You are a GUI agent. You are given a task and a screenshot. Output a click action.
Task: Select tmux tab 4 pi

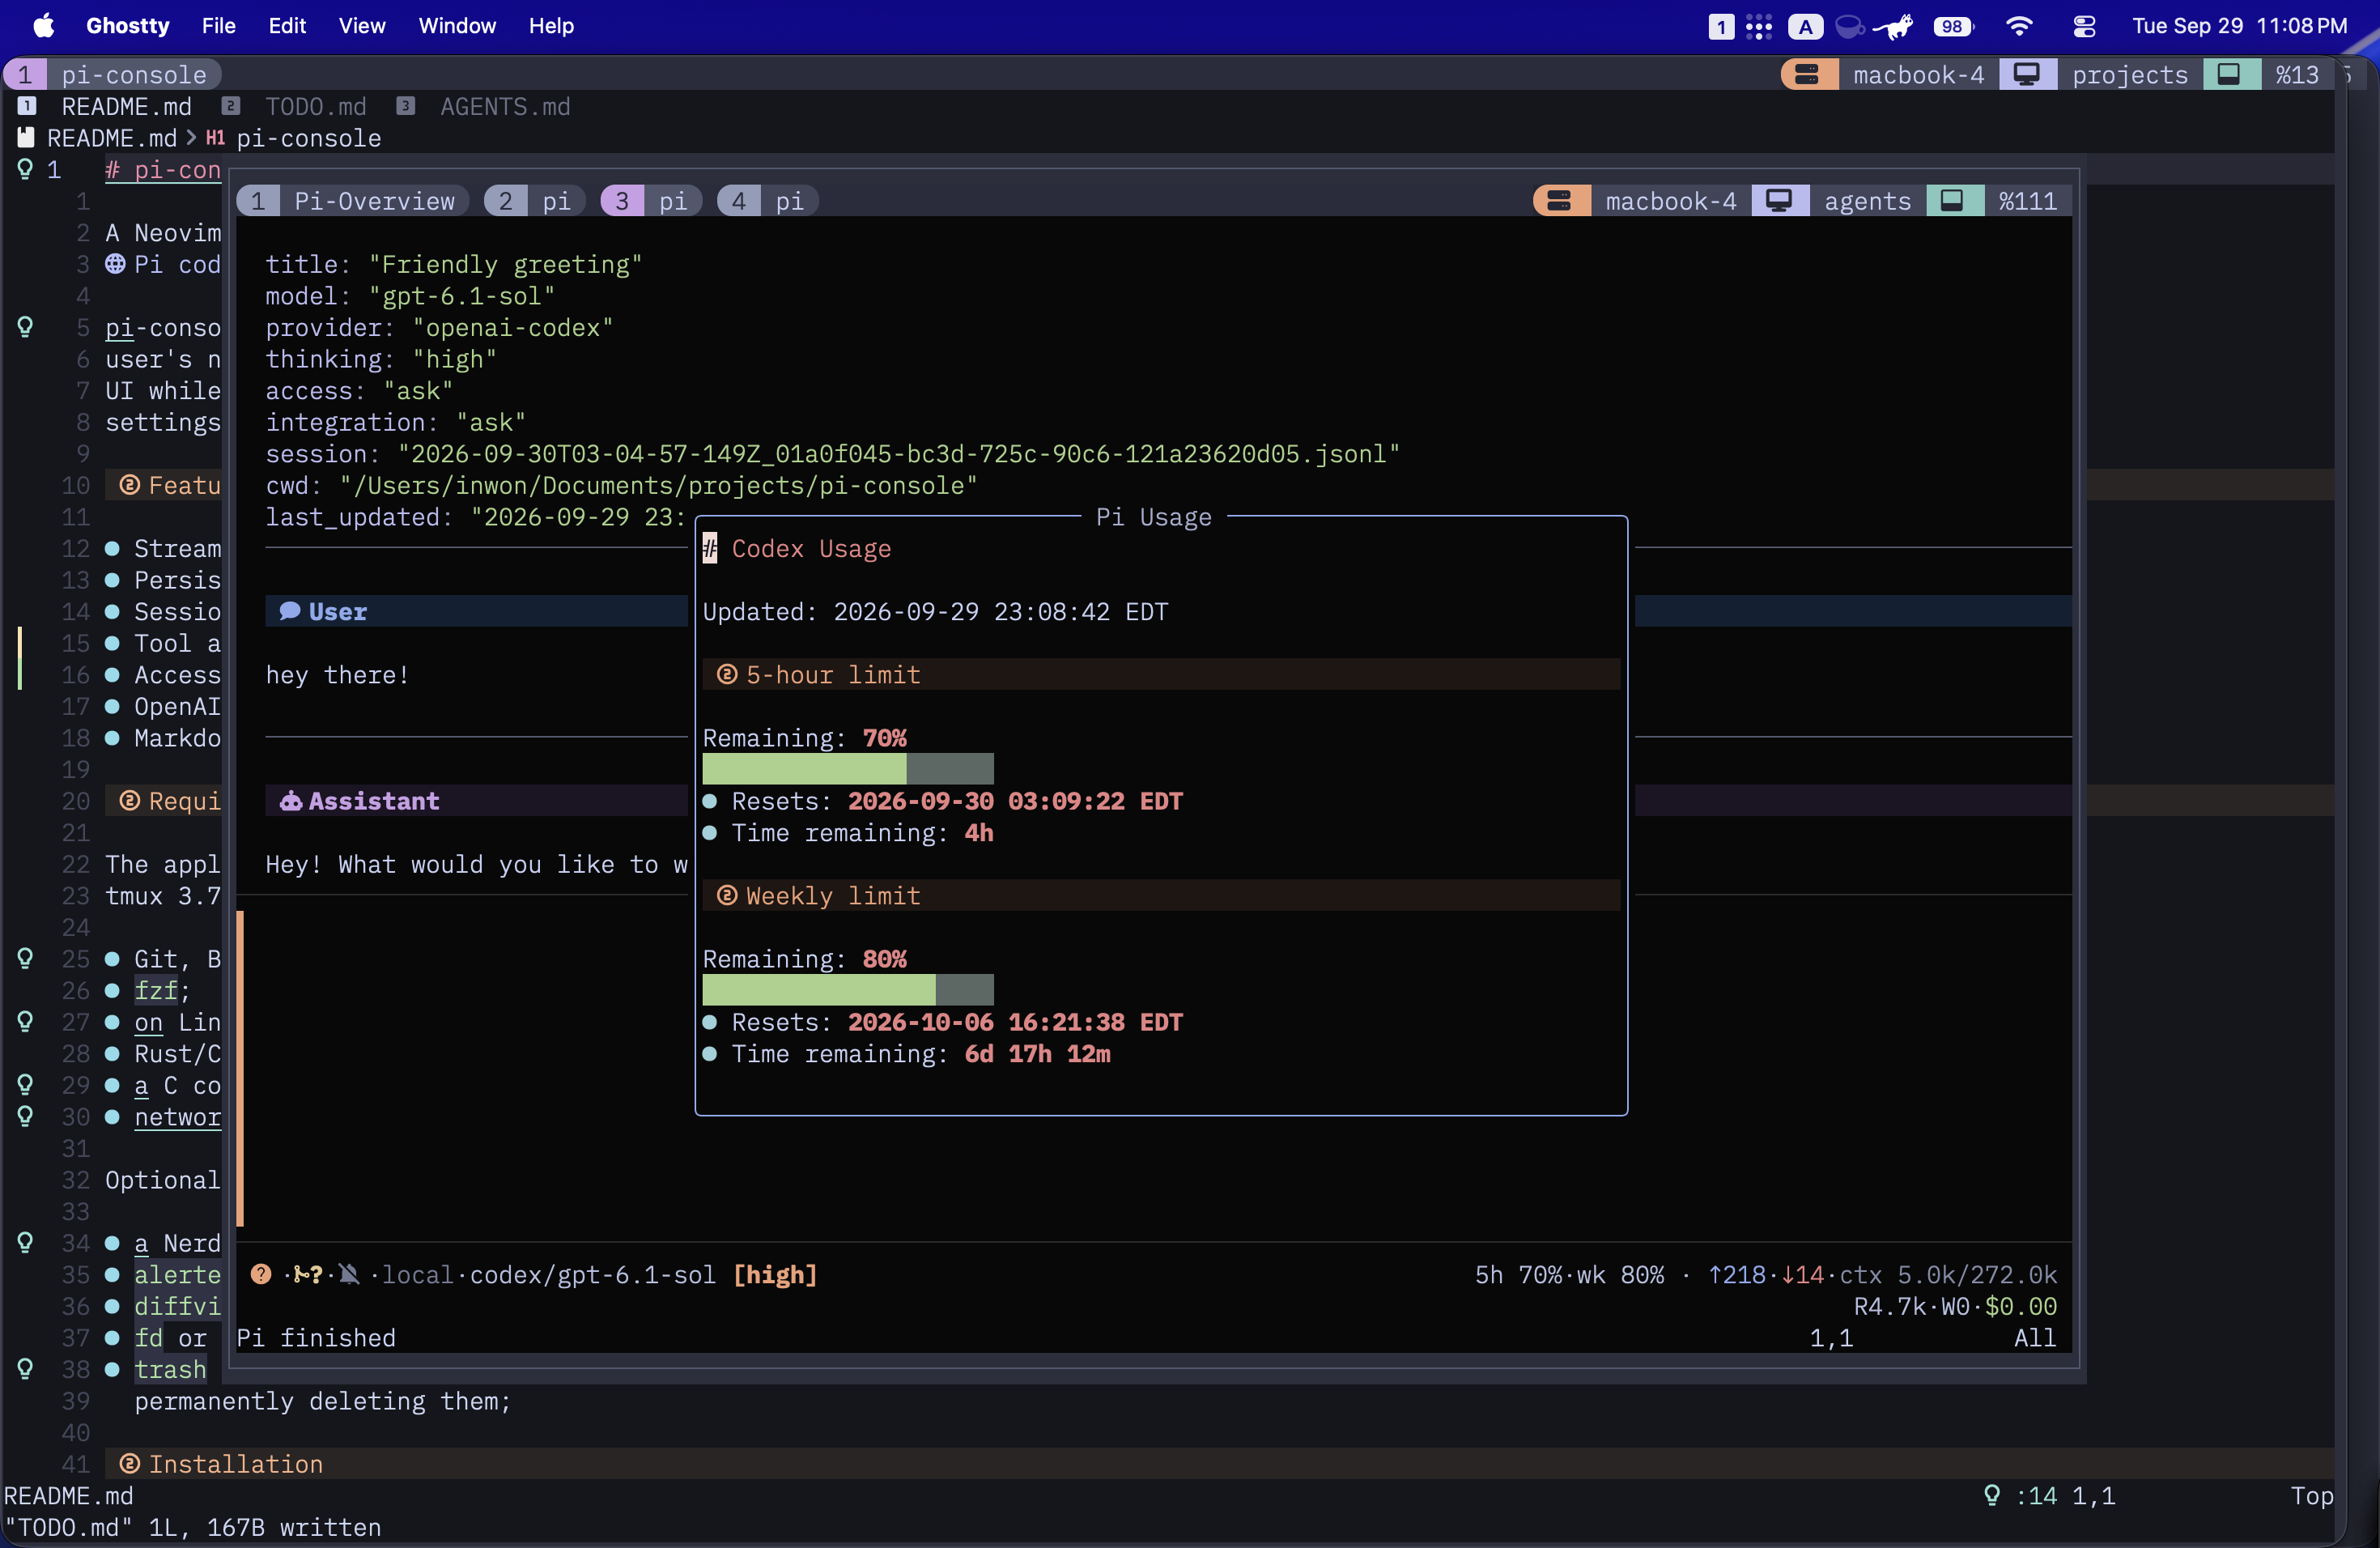(768, 201)
